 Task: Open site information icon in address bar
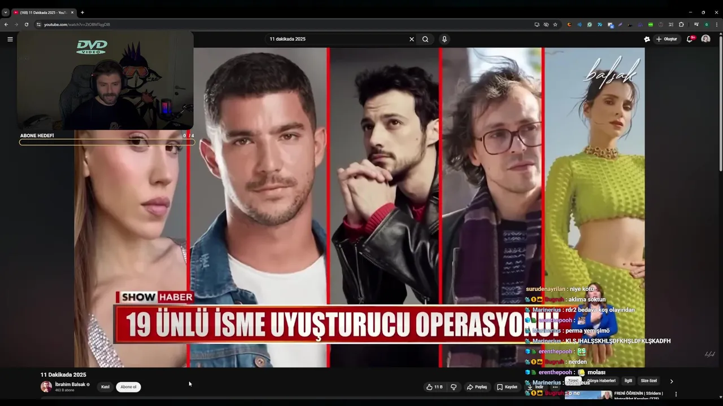coord(38,24)
